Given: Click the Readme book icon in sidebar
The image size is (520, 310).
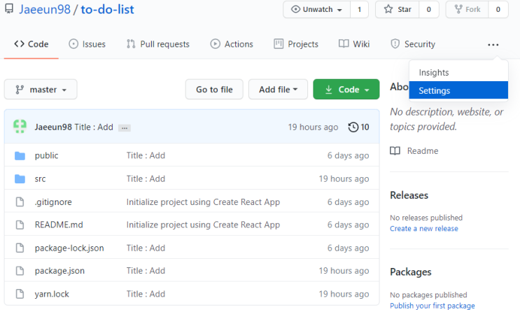Looking at the screenshot, I should tap(395, 151).
